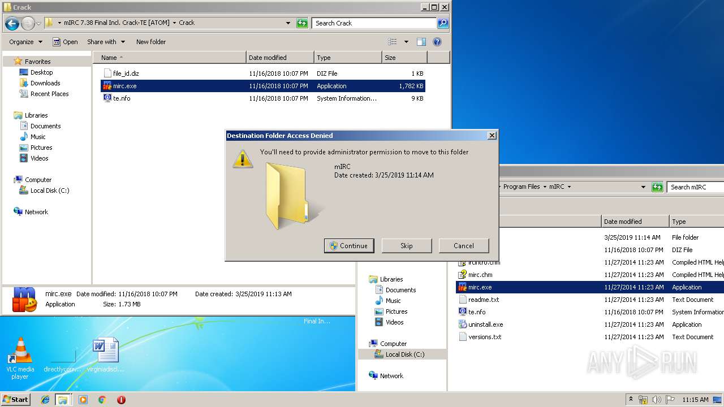Click the Crack breadcrumb in address bar
Image resolution: width=724 pixels, height=407 pixels.
[187, 23]
